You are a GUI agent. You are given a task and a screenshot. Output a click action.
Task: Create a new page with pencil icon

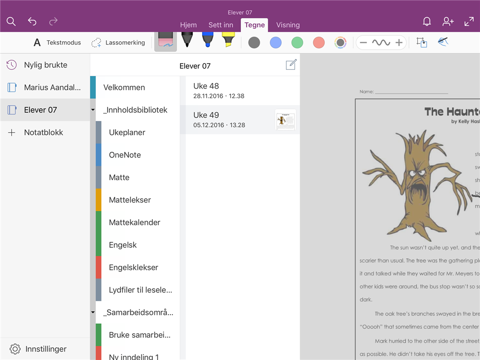pos(291,65)
